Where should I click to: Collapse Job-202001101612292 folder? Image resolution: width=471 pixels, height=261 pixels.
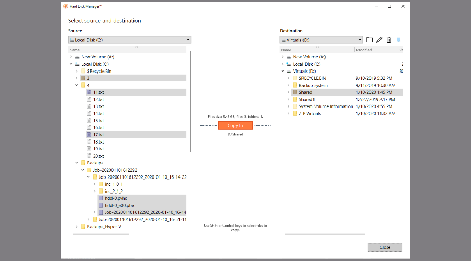[x=83, y=170]
